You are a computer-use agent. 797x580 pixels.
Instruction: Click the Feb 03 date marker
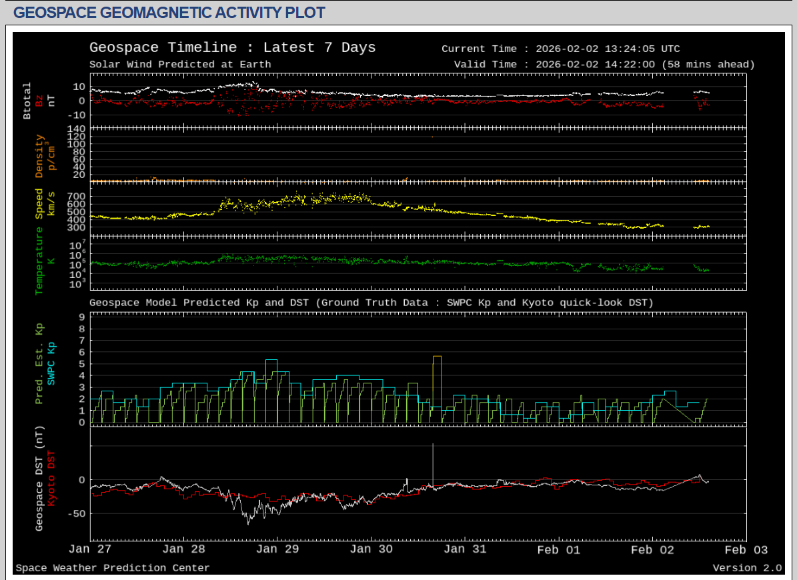click(x=746, y=550)
